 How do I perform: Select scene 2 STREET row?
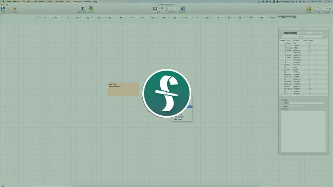[303, 45]
